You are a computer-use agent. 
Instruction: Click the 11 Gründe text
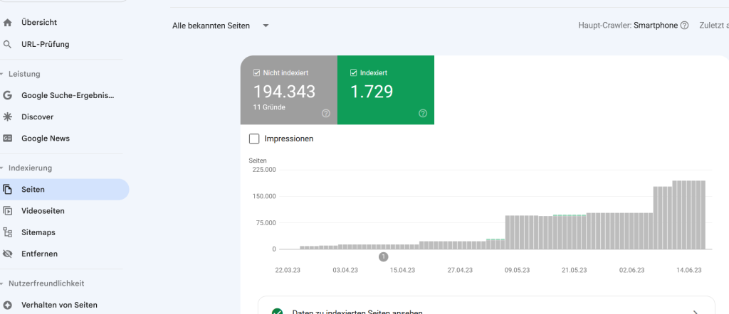click(x=269, y=107)
